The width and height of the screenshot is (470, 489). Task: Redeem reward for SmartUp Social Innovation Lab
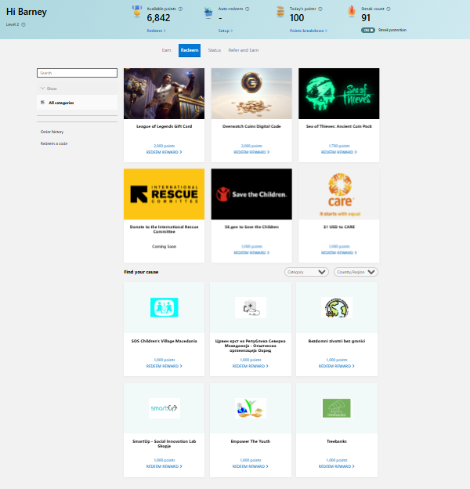click(x=164, y=466)
